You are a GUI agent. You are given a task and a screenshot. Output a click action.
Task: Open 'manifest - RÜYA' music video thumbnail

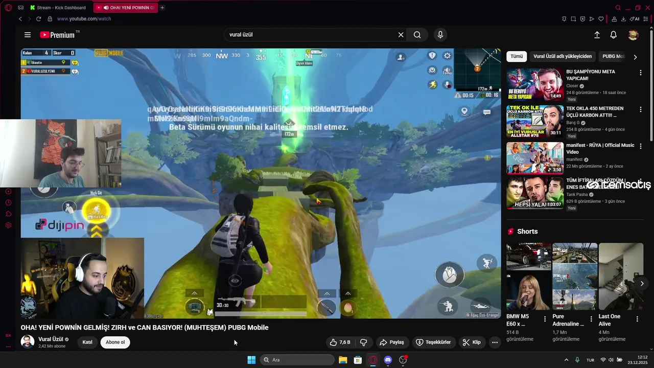[x=535, y=158]
